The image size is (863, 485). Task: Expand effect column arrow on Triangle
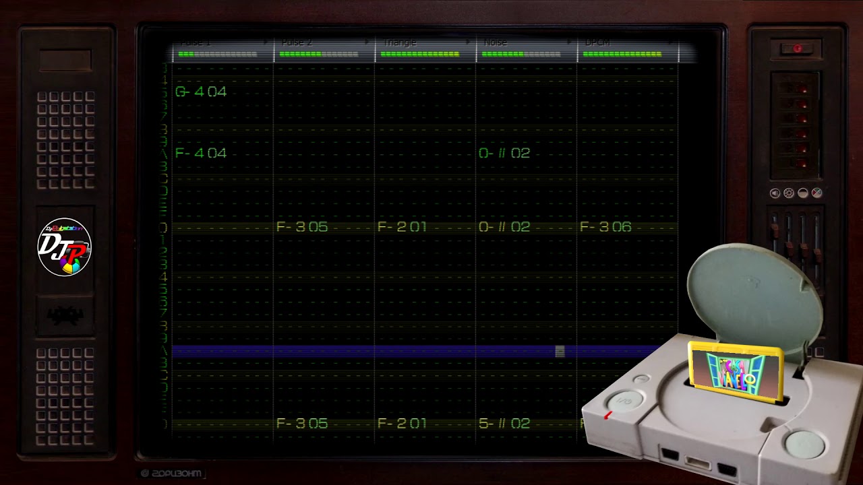(469, 42)
